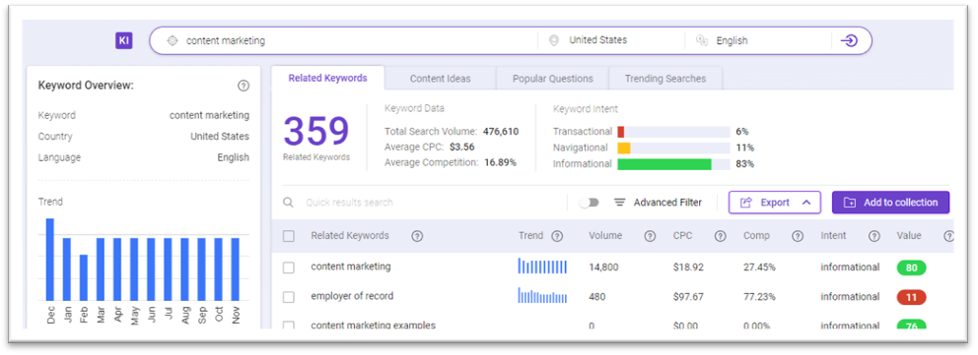Select all via header checkbox
The image size is (978, 355).
(x=288, y=236)
